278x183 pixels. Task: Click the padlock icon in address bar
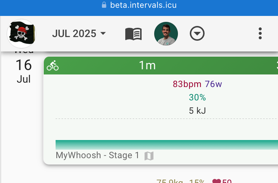104,5
